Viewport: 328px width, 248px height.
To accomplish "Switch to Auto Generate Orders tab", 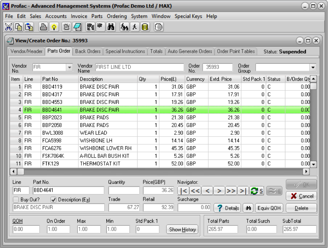I will tap(190, 52).
